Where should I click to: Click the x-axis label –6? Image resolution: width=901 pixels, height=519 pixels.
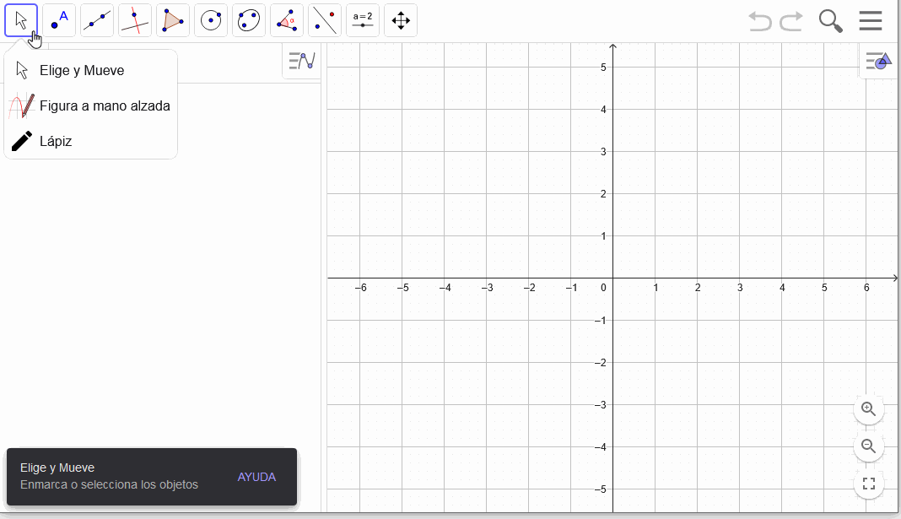360,288
